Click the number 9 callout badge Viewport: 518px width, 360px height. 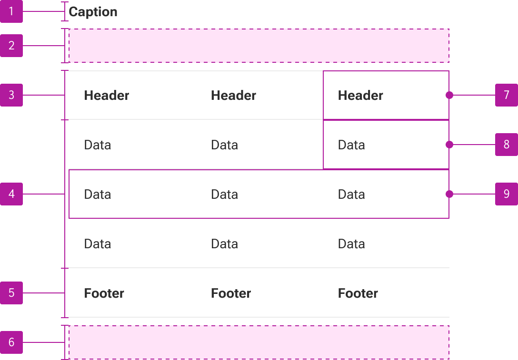507,194
